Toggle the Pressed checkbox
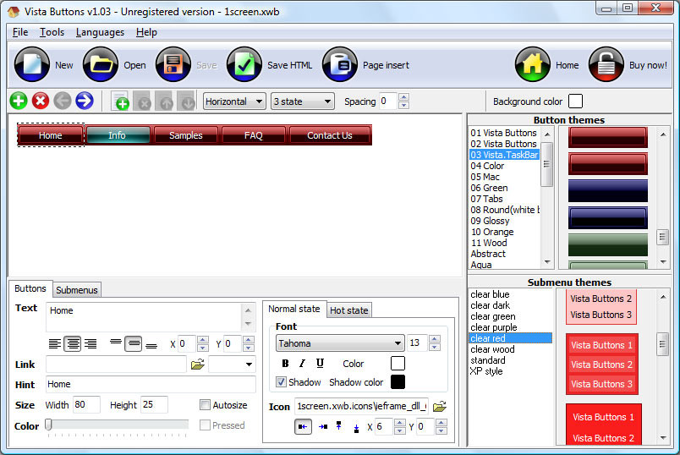 (x=205, y=425)
